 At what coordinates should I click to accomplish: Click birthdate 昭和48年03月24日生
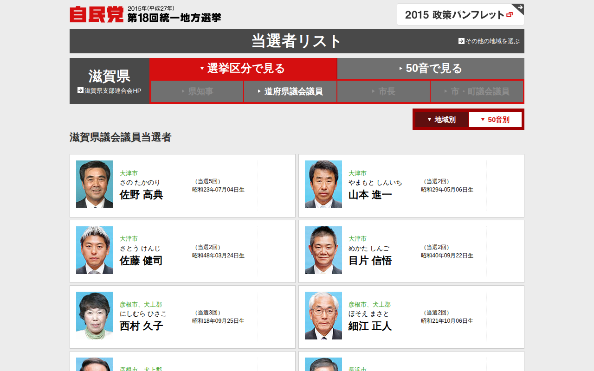pos(219,256)
